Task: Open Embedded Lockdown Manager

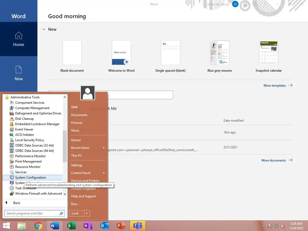Action: point(37,124)
